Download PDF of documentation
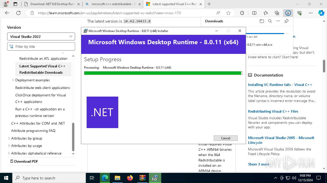Screen dimensions: 327x183 point(24,161)
